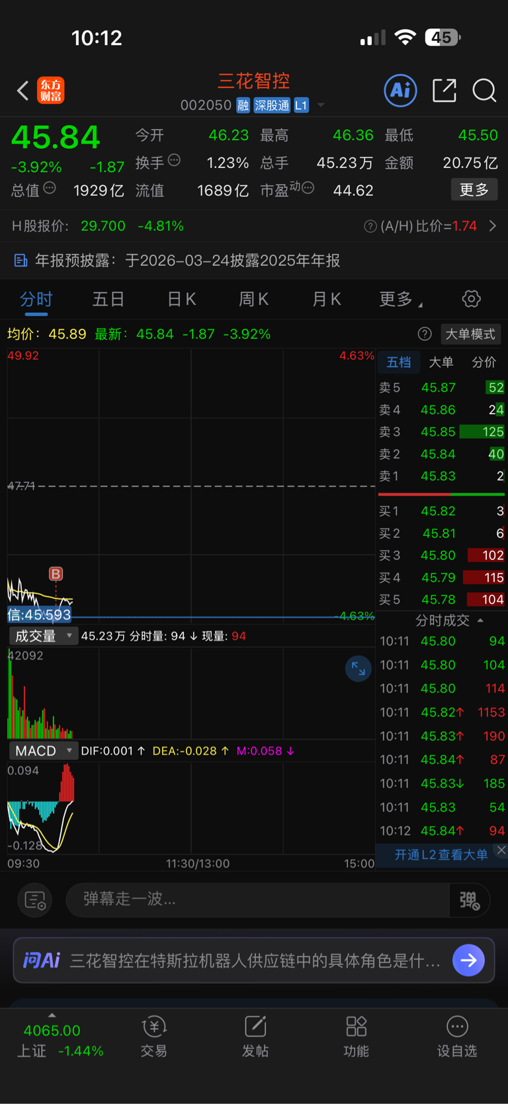Open the 成交量 indicator dropdown
Screen dimensions: 508x1104
click(43, 636)
